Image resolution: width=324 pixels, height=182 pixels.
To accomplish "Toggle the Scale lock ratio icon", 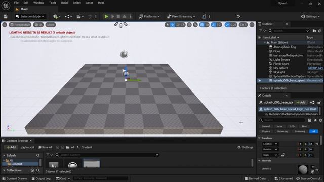I will pos(282,155).
